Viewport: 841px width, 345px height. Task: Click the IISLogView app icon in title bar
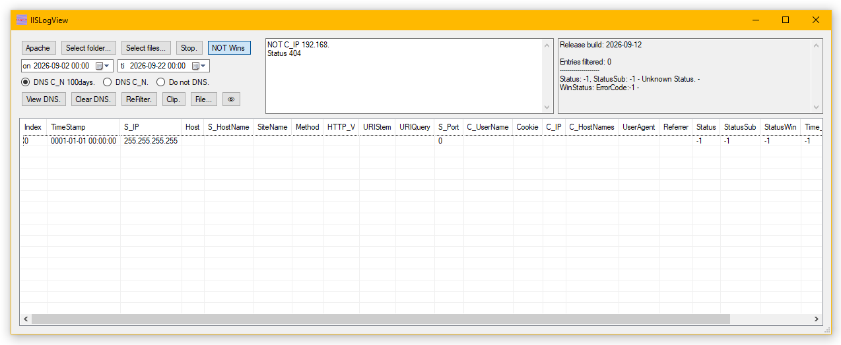(22, 20)
